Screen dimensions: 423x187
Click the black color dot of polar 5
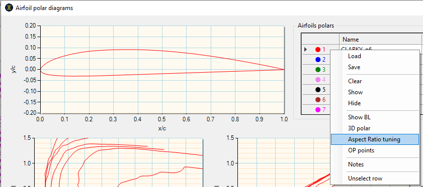[317, 90]
